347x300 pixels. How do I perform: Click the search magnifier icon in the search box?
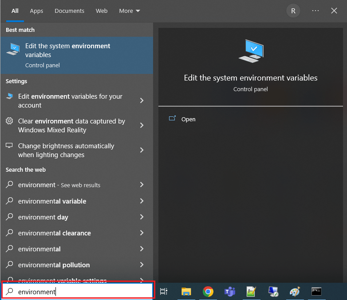click(9, 292)
